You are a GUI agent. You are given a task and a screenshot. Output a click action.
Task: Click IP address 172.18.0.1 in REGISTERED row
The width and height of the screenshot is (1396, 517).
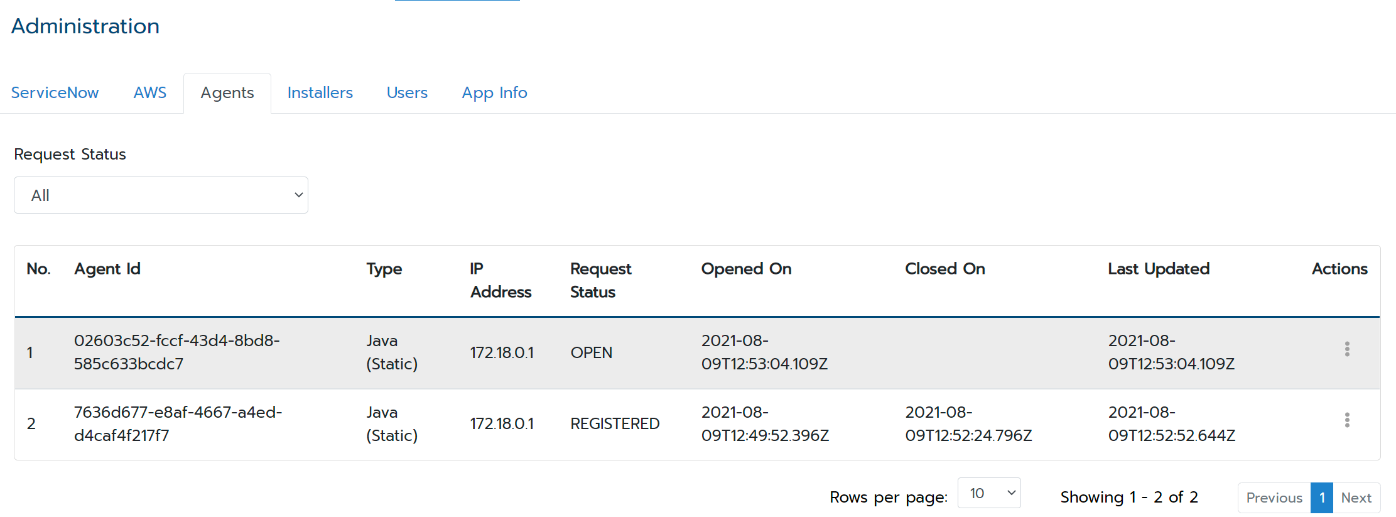502,424
